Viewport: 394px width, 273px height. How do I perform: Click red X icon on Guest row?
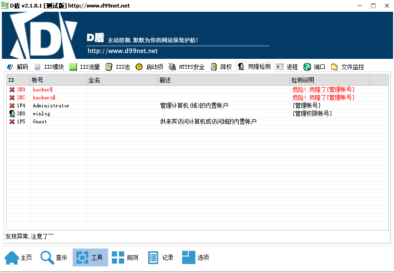tap(12, 121)
